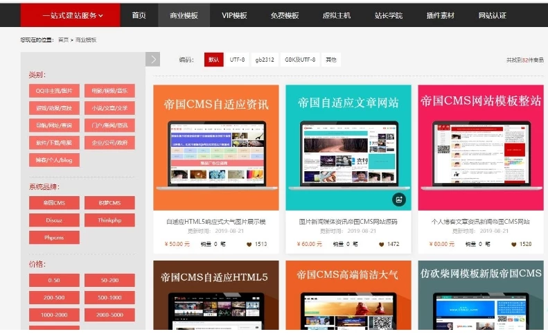Screen dimensions: 548x334
Task: Select the GBK及UTF-8 encoding filter
Action: click(x=300, y=60)
